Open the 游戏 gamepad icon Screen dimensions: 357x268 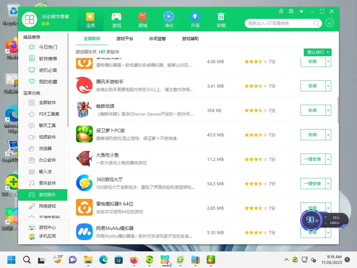pyautogui.click(x=116, y=20)
